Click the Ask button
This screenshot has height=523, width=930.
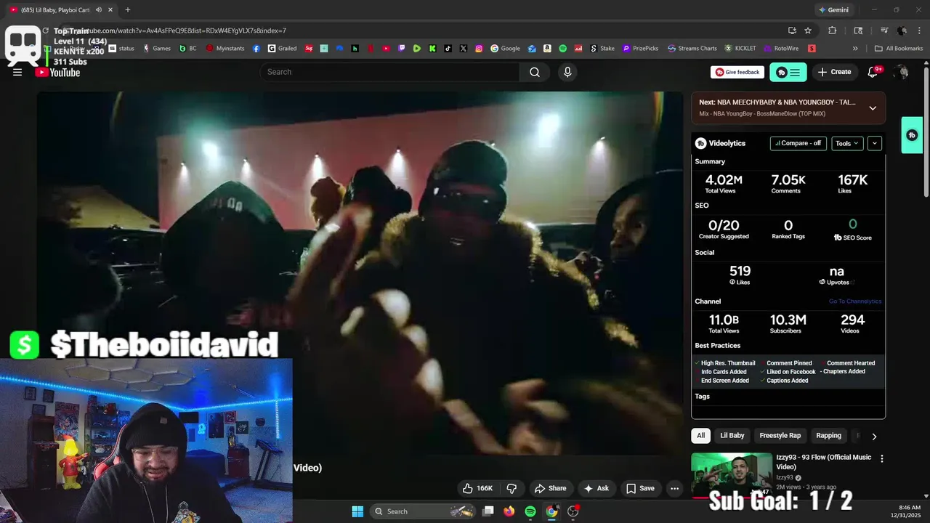tap(596, 488)
